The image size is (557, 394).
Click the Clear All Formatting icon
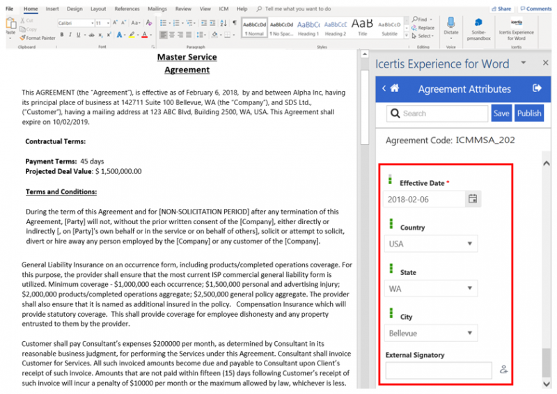(x=149, y=23)
